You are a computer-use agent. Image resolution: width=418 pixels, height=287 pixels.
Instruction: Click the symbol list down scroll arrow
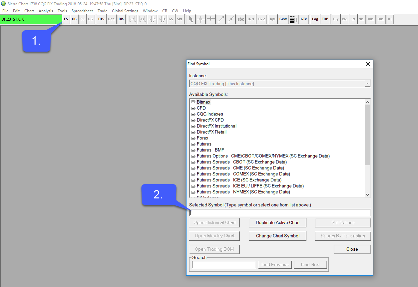tap(367, 195)
